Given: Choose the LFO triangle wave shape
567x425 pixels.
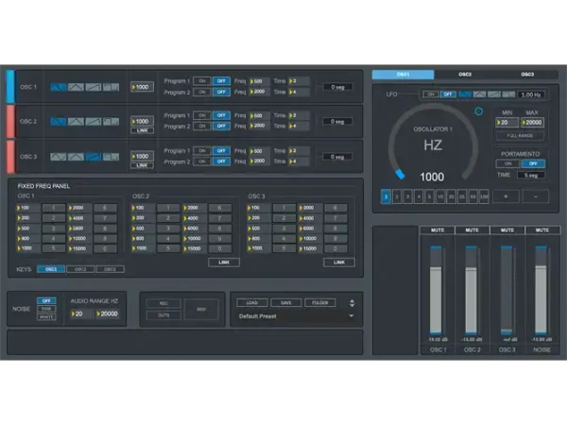Looking at the screenshot, I should 479,94.
